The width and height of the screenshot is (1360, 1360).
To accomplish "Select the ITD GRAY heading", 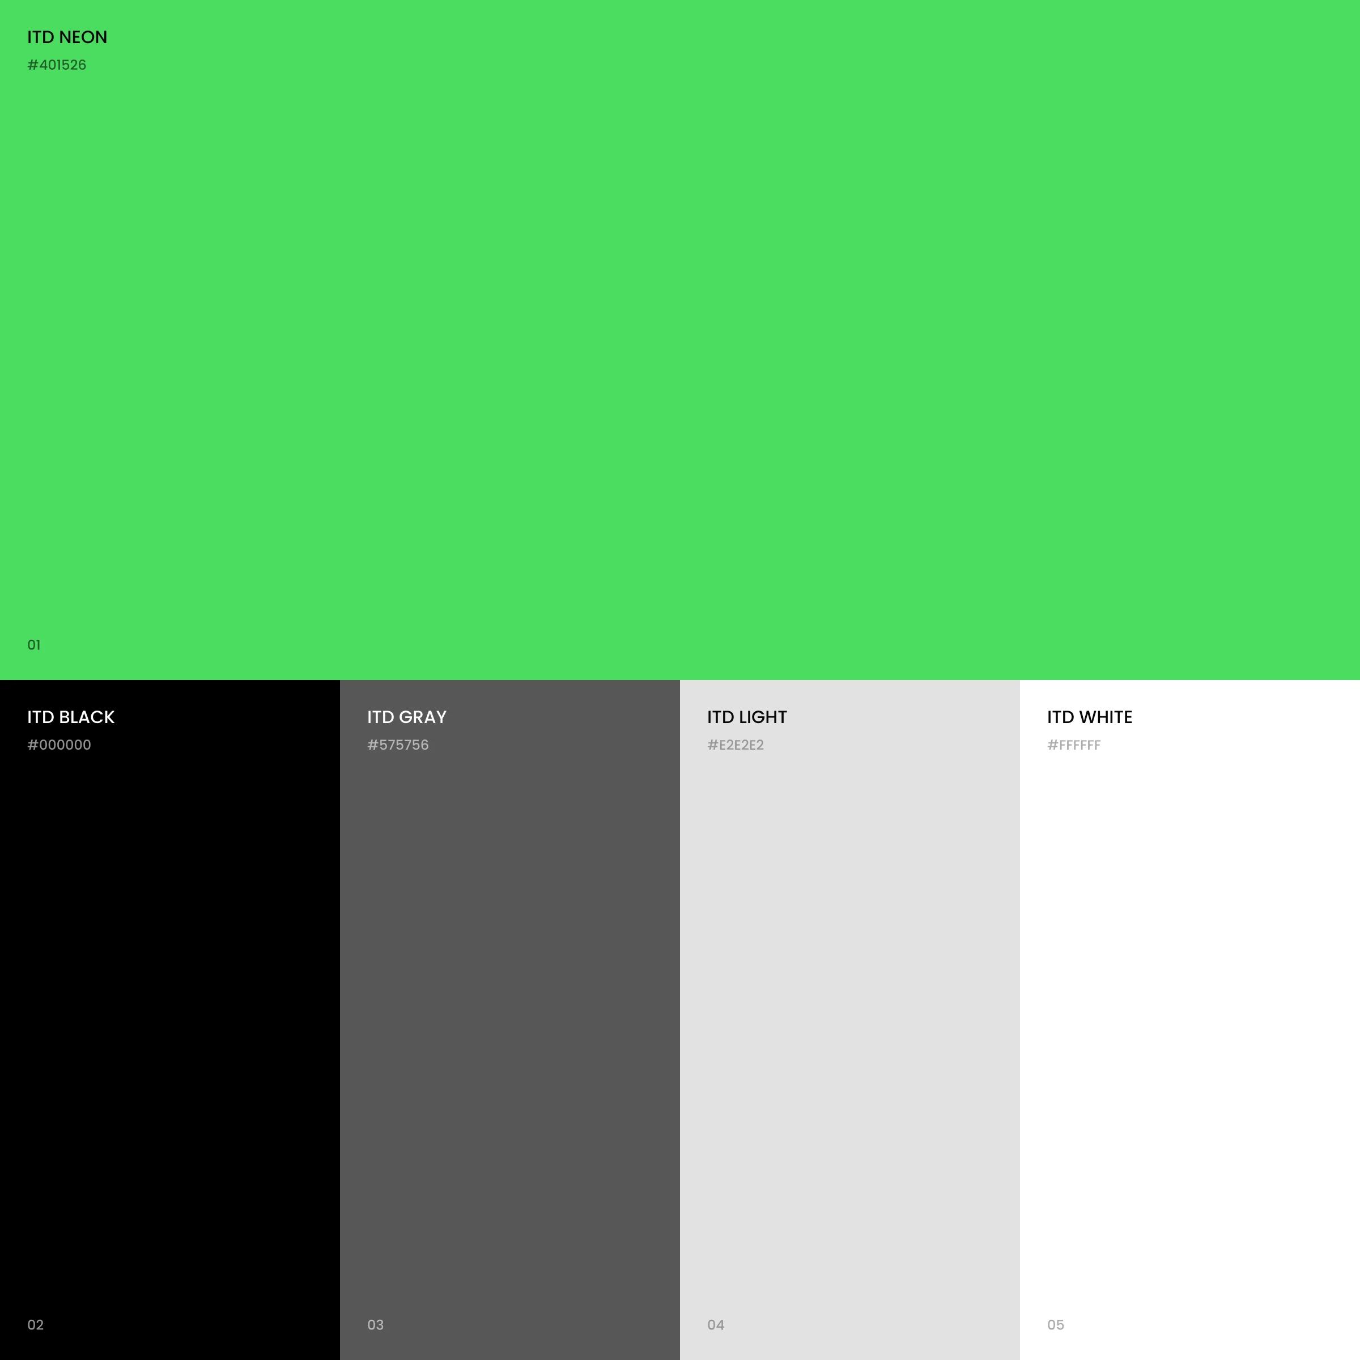I will point(407,717).
